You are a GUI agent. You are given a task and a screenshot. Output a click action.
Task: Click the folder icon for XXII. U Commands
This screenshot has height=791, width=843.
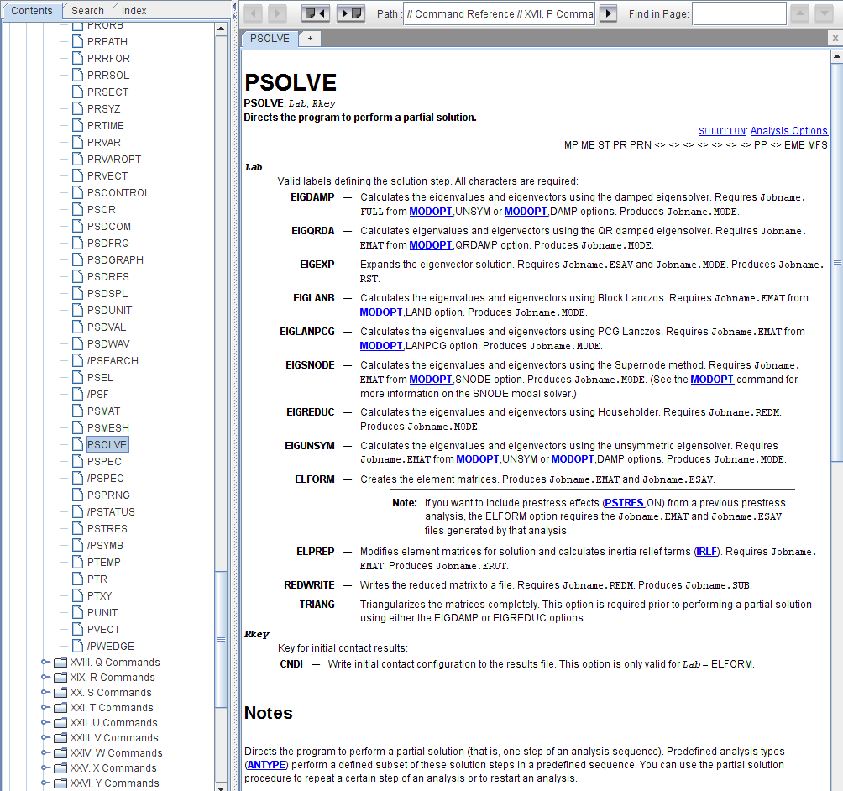click(60, 723)
